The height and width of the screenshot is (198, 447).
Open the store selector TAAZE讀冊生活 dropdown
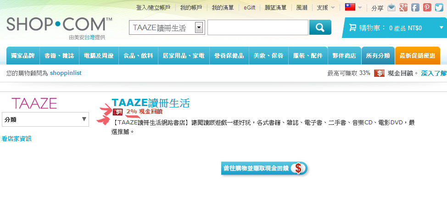[x=167, y=27]
